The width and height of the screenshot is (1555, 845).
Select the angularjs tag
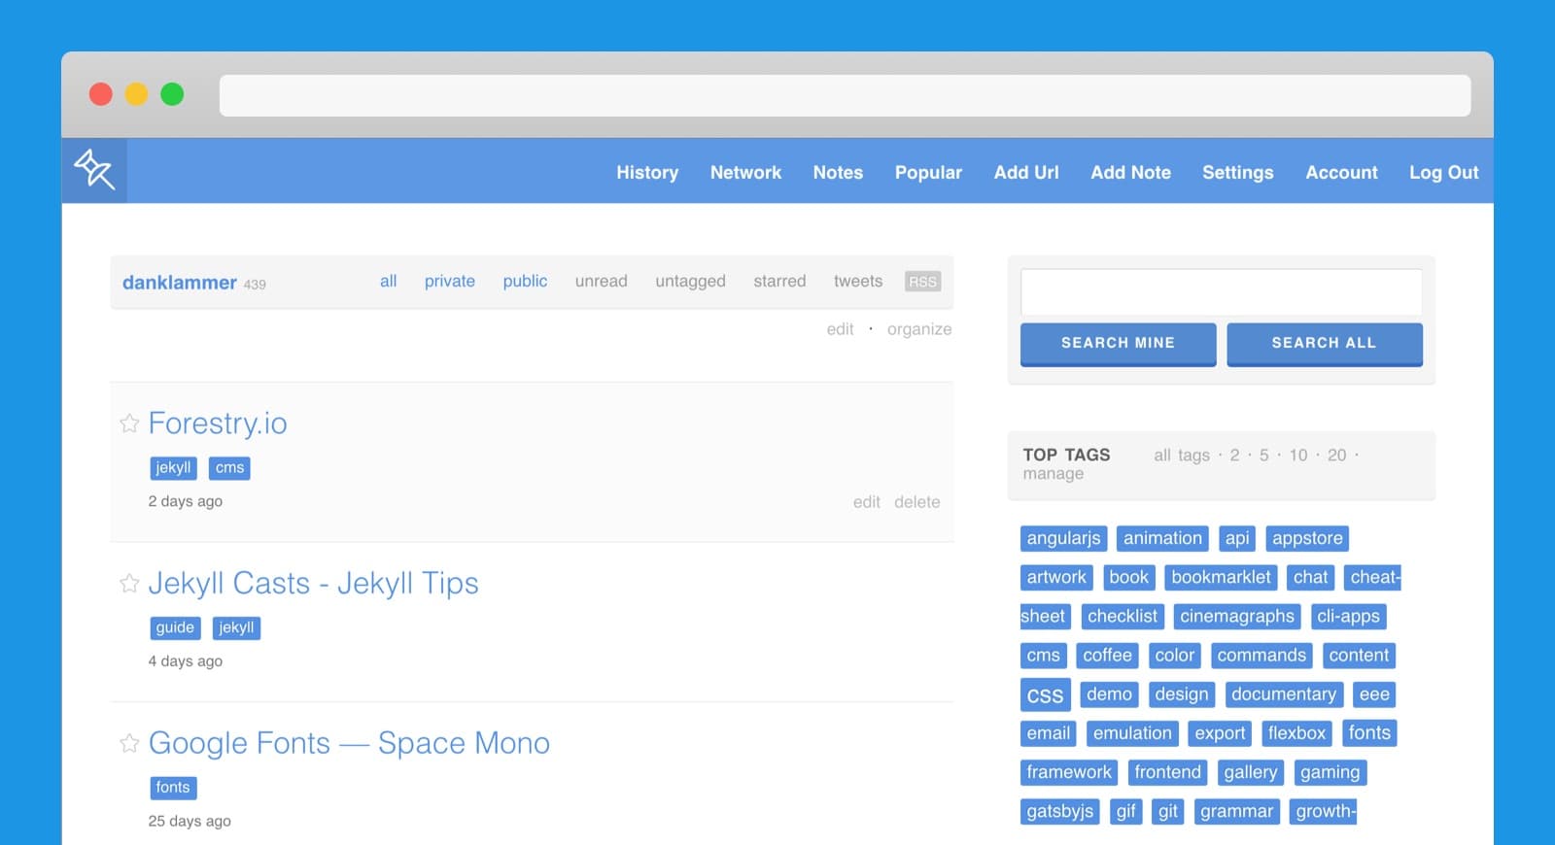click(1063, 538)
